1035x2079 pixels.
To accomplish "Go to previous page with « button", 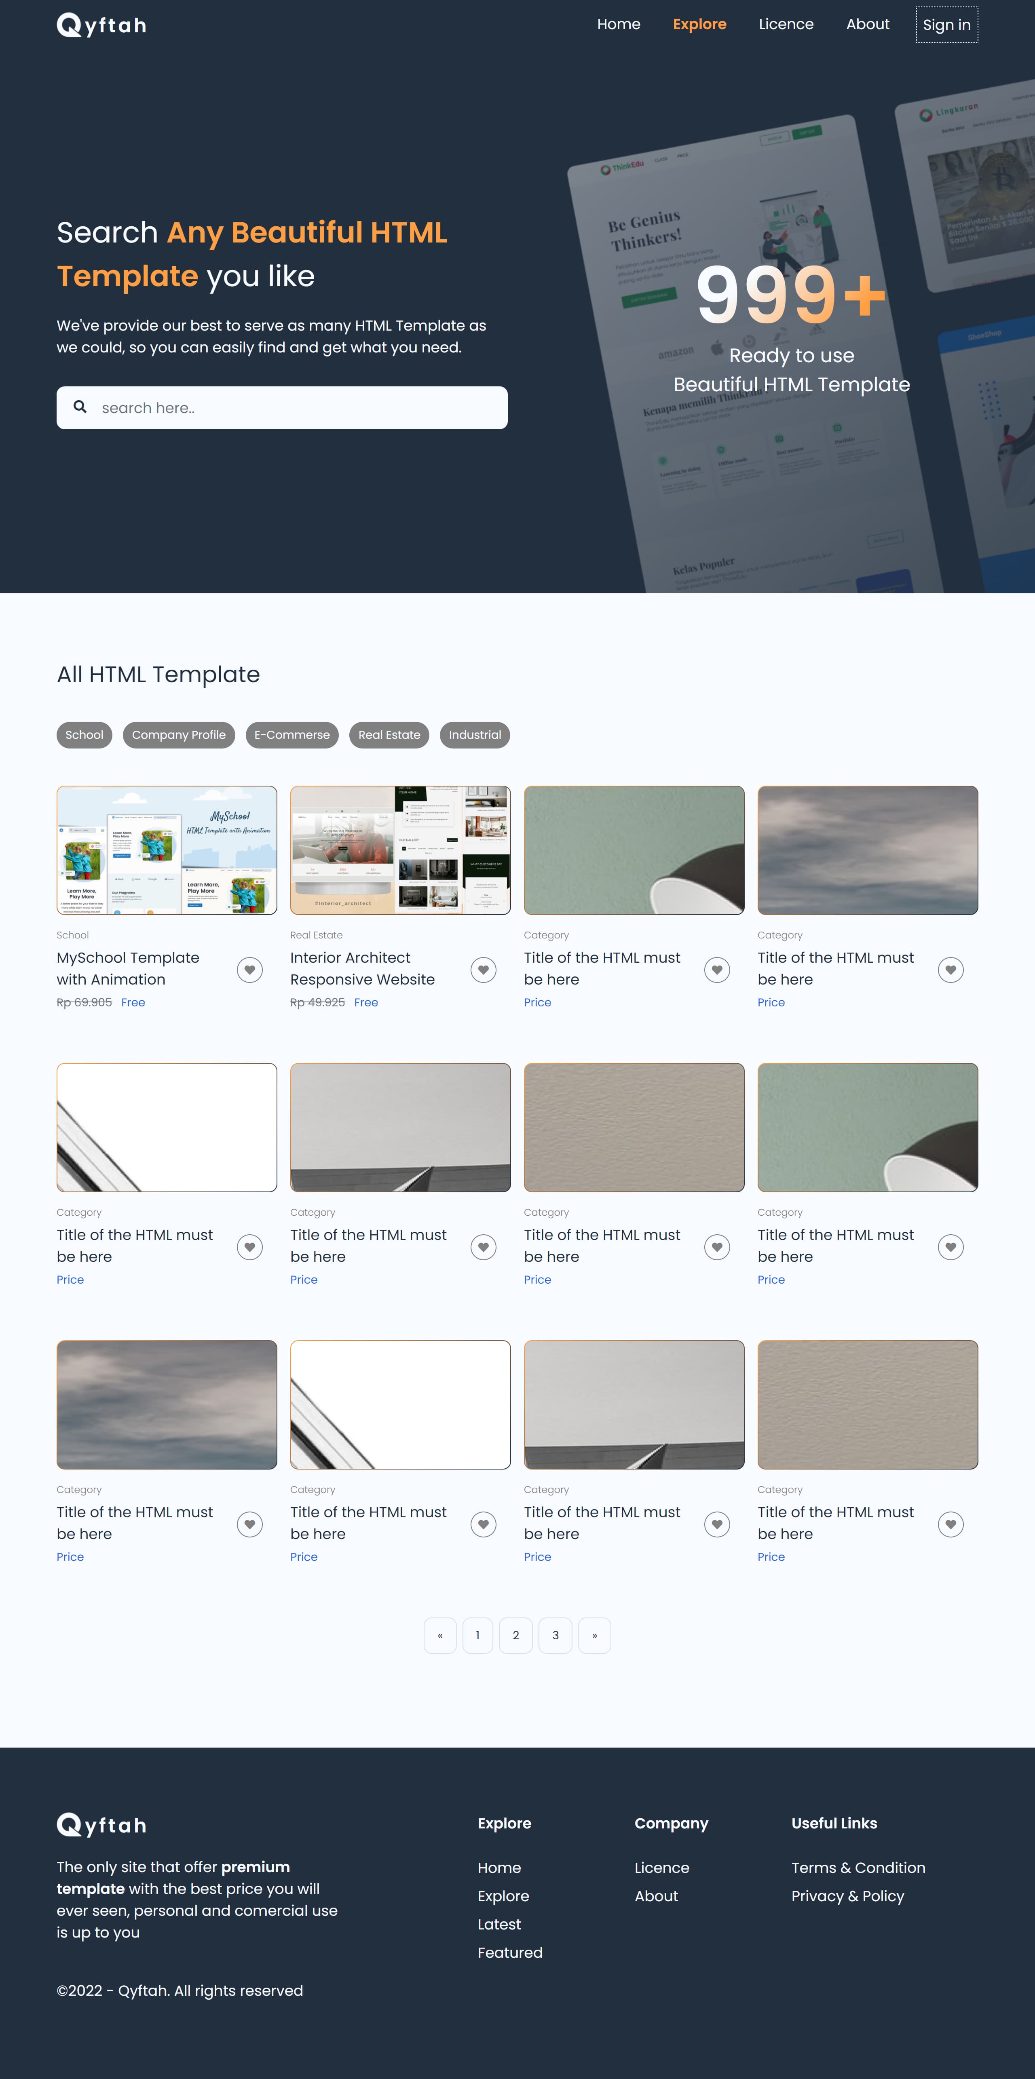I will (440, 1635).
